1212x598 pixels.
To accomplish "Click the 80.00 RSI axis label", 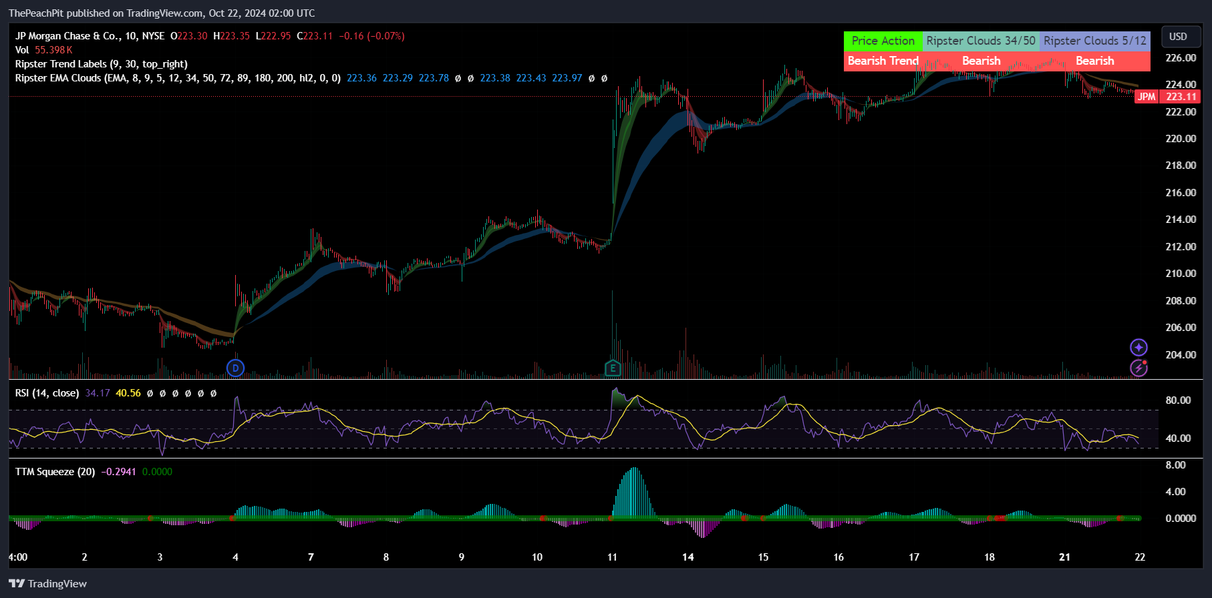I will click(x=1178, y=400).
